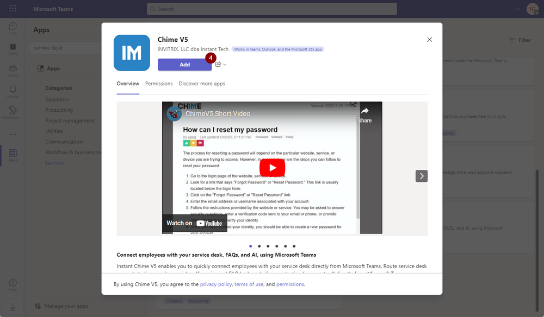
Task: Open Teams in the left rail
Action: [13, 71]
